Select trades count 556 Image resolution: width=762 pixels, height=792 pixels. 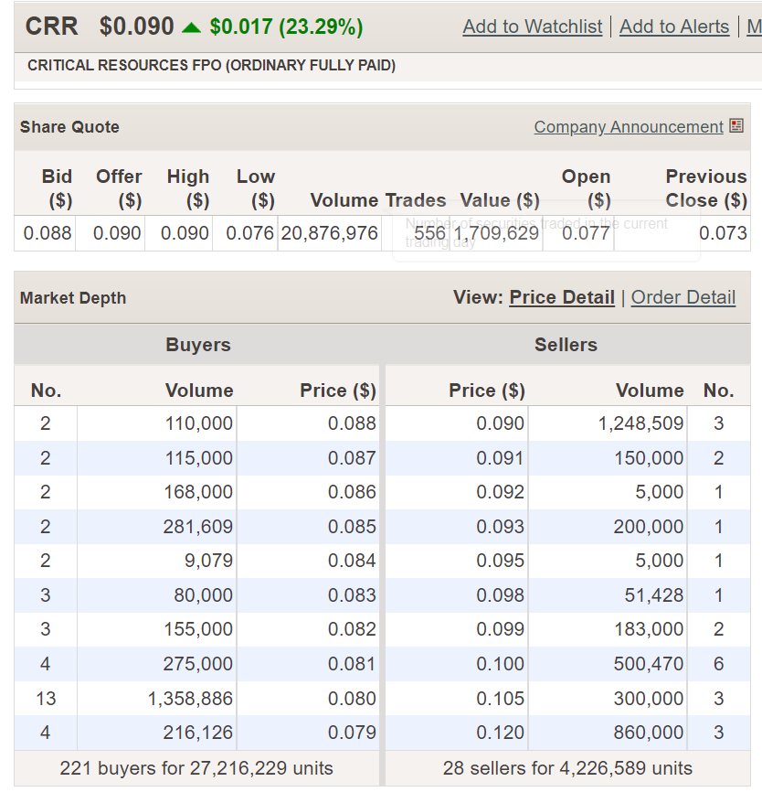pyautogui.click(x=430, y=233)
